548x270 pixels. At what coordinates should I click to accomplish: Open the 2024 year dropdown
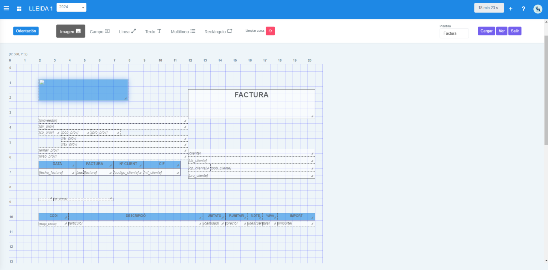(71, 7)
